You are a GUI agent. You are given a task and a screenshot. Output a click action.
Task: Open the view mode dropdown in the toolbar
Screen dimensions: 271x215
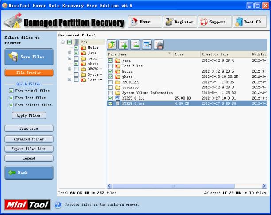[x=147, y=45]
